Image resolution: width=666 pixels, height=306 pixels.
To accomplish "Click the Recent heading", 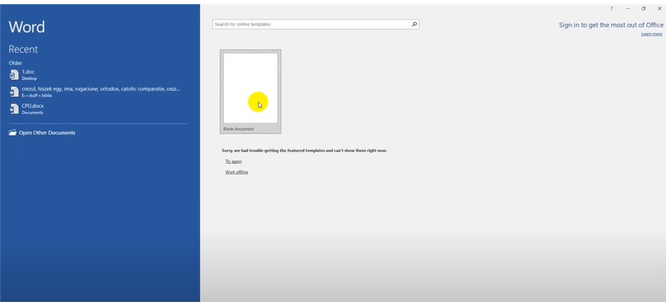I will click(x=23, y=49).
